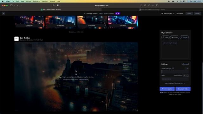Show the tab overview icon
Screen dimensions: 203x114
coord(157,5)
